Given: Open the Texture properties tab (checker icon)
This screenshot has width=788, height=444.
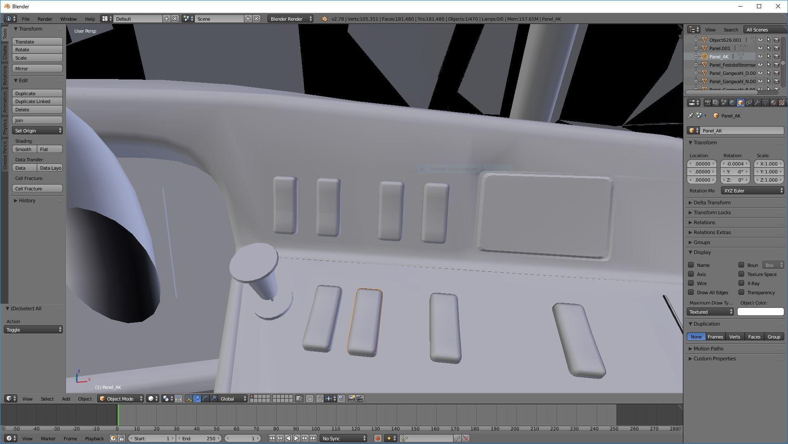Looking at the screenshot, I should point(782,103).
